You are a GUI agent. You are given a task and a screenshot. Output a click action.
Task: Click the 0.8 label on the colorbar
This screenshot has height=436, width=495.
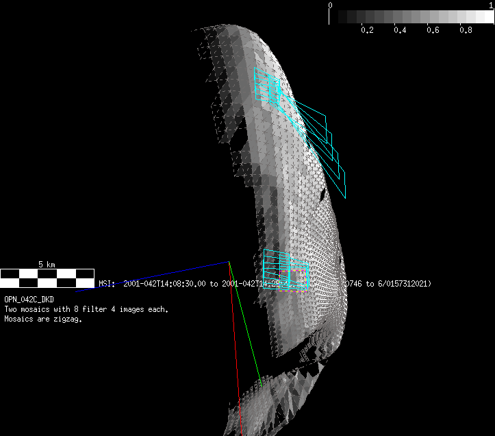[466, 30]
